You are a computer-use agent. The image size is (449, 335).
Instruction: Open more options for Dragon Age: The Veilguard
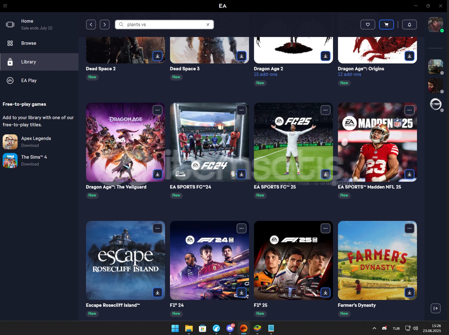click(x=158, y=110)
